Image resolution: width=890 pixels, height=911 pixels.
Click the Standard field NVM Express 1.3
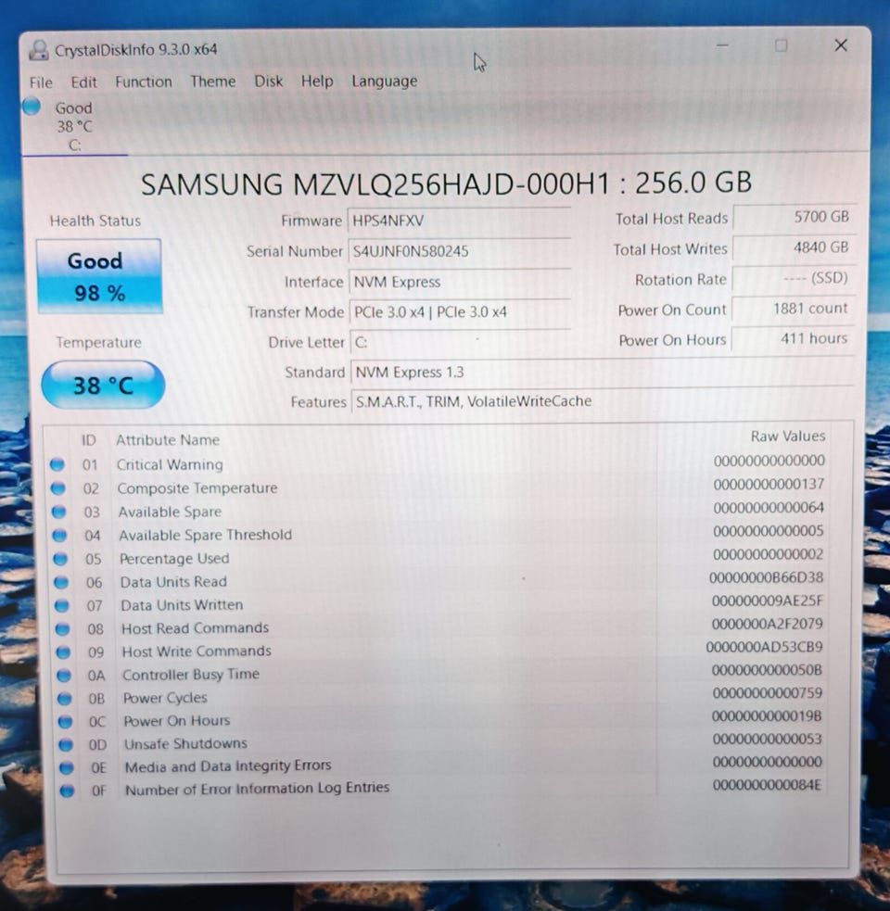coord(603,372)
